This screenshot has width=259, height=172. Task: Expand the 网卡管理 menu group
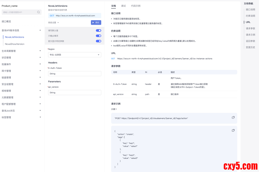(x=40, y=71)
